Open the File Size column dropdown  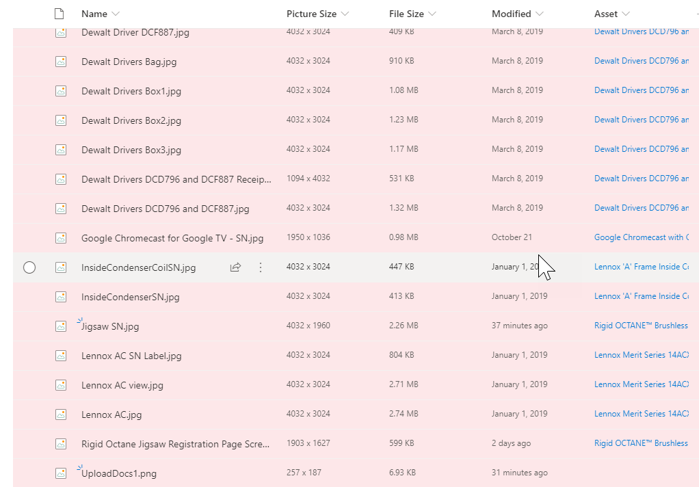pos(432,14)
